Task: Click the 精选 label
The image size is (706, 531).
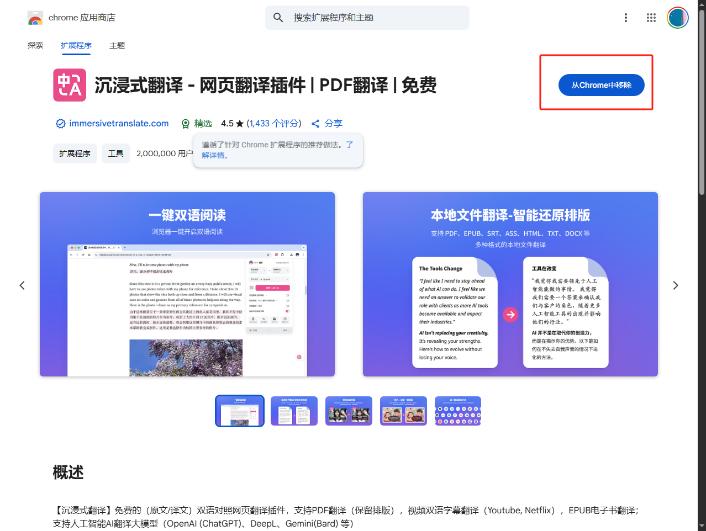Action: (x=203, y=124)
